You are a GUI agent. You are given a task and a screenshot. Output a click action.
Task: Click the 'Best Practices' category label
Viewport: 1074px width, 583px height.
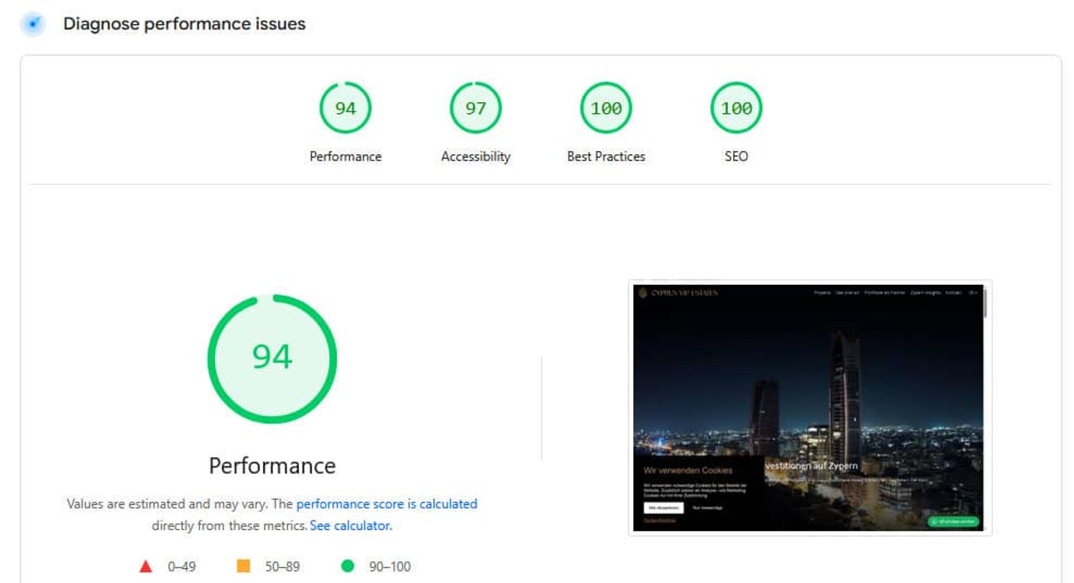coord(606,156)
